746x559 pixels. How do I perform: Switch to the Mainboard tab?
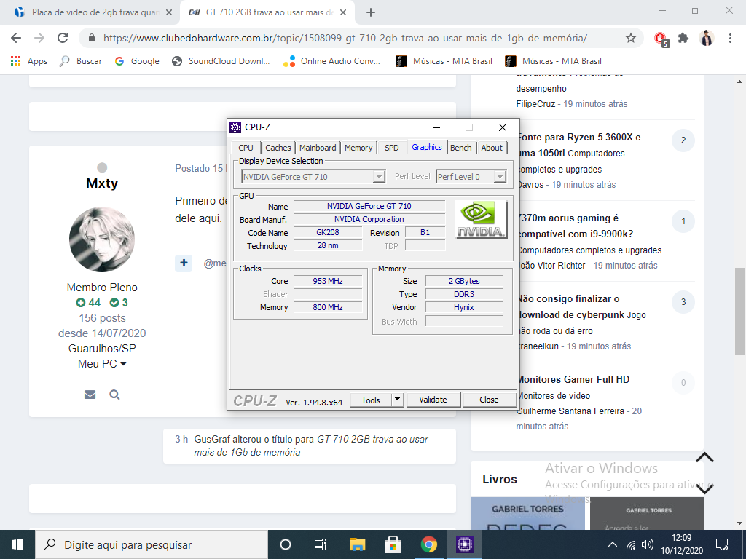318,148
